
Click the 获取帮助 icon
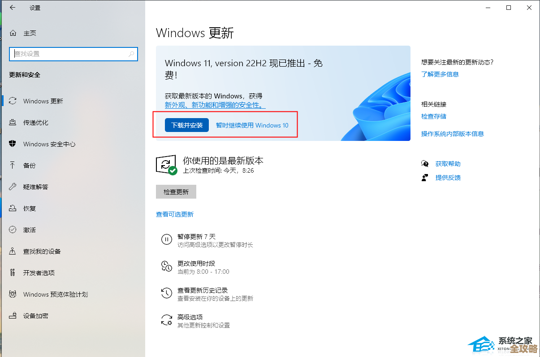425,163
